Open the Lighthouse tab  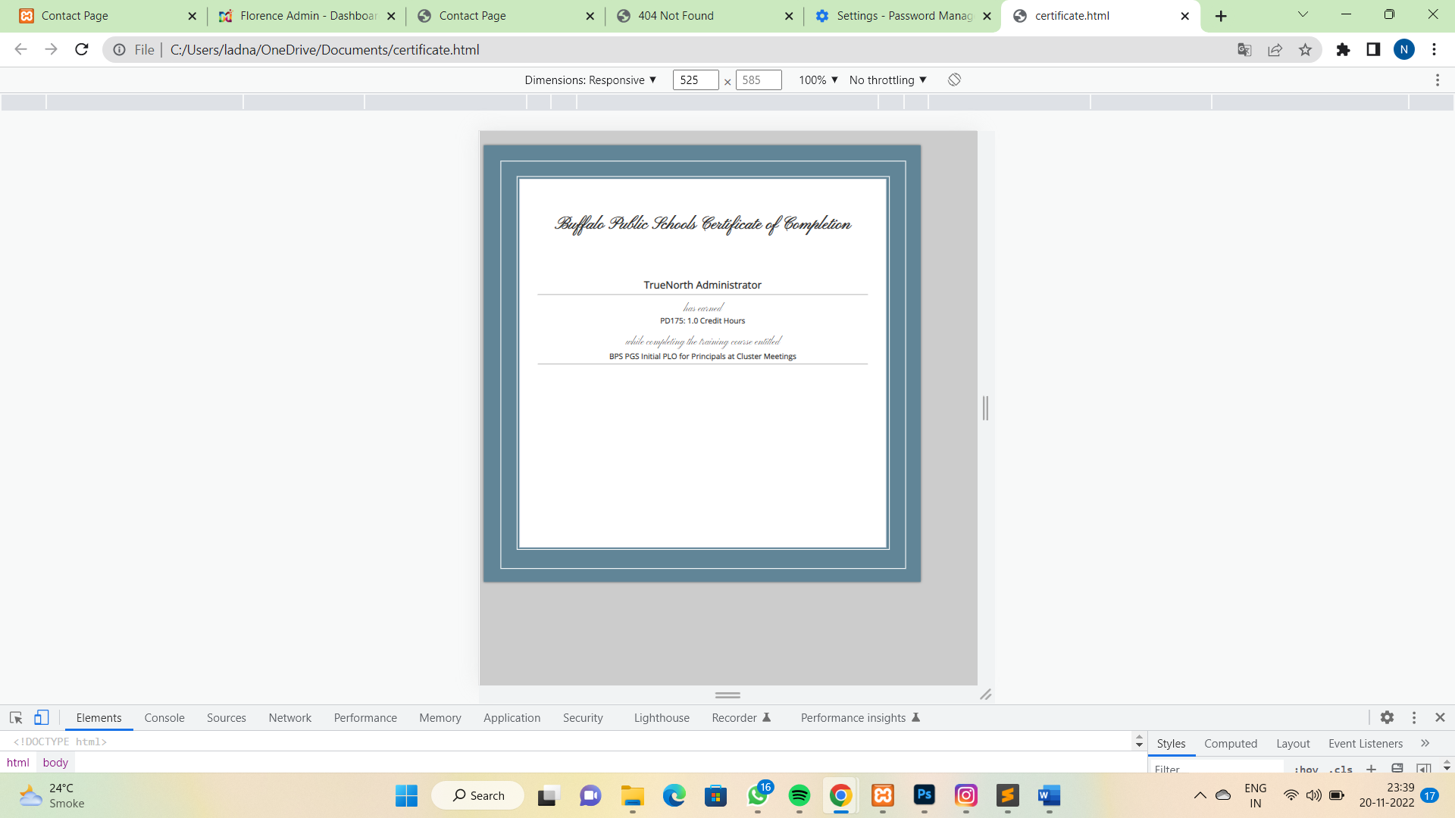(662, 717)
